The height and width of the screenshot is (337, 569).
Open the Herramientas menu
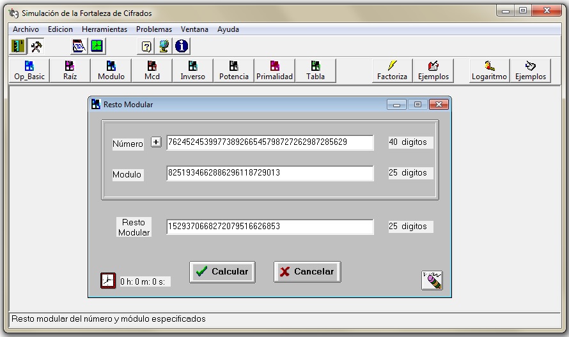[x=104, y=29]
